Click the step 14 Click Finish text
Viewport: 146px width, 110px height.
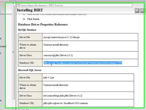pyautogui.click(x=33, y=19)
